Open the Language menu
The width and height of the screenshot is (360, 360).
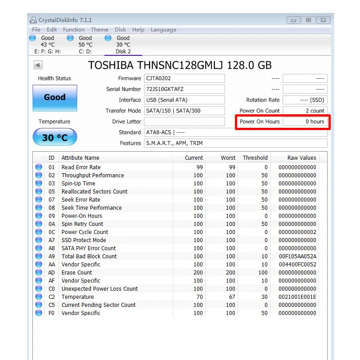coord(163,30)
